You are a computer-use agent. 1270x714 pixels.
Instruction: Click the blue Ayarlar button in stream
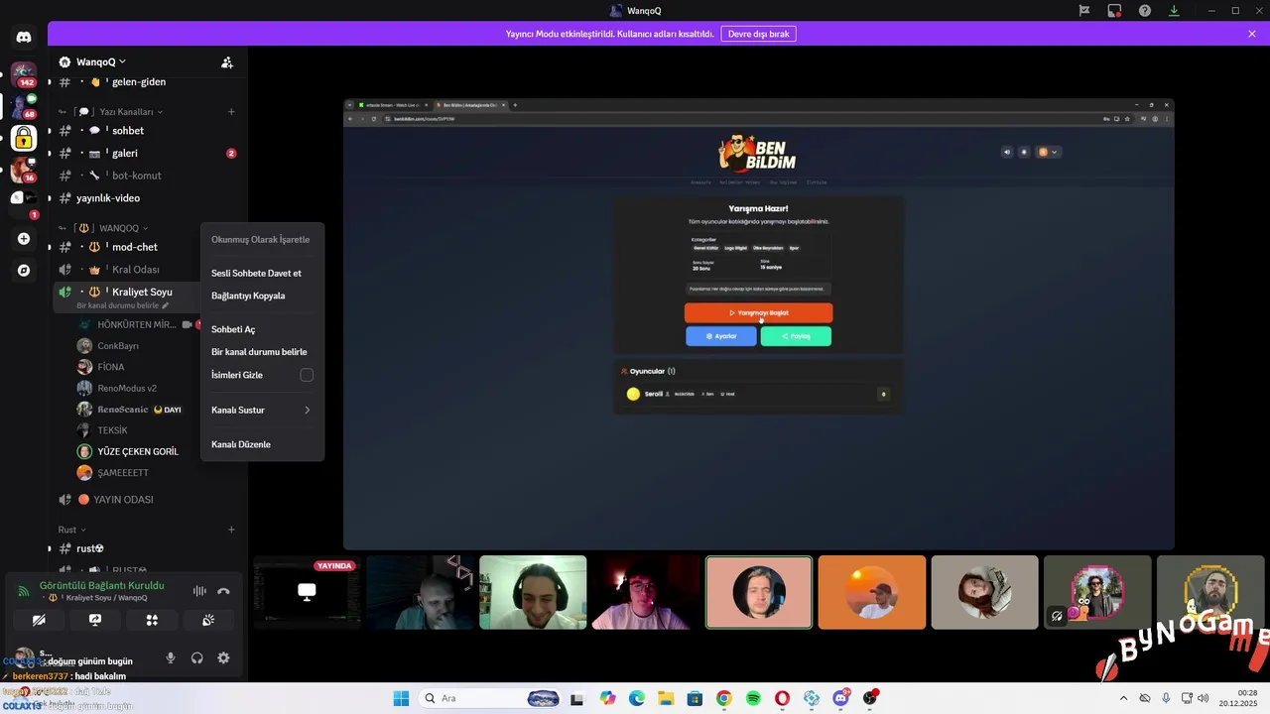pyautogui.click(x=720, y=336)
